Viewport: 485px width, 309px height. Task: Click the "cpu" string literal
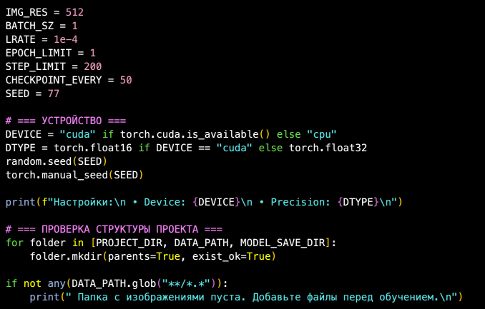pyautogui.click(x=321, y=134)
